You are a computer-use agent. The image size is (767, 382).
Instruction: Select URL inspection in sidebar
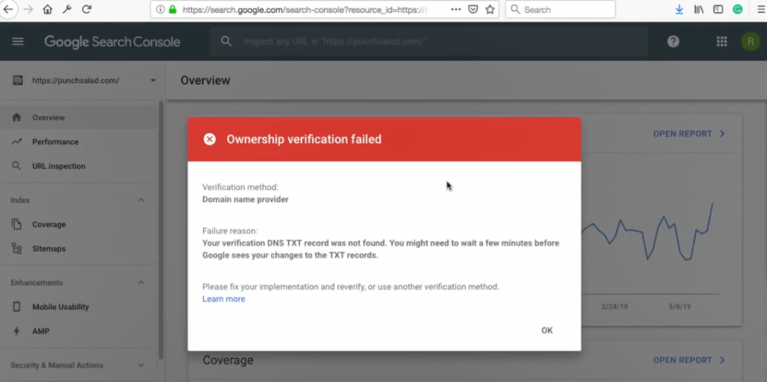coord(78,166)
